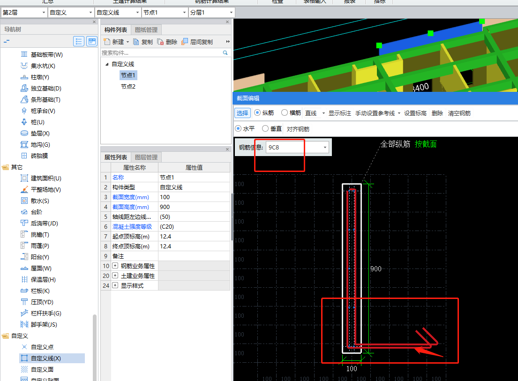The image size is (518, 381).
Task: Click 层间复制 in the component toolbar
Action: 197,42
